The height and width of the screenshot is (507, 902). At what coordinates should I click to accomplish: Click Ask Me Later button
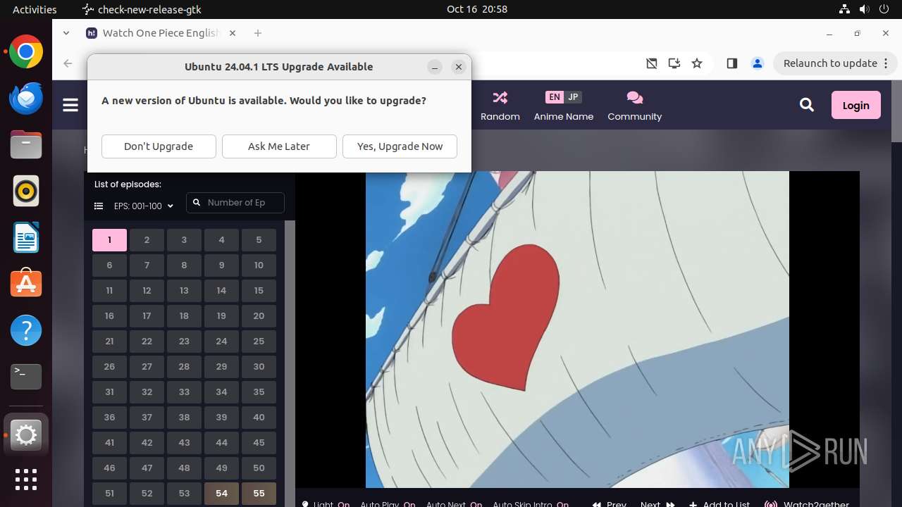point(279,146)
